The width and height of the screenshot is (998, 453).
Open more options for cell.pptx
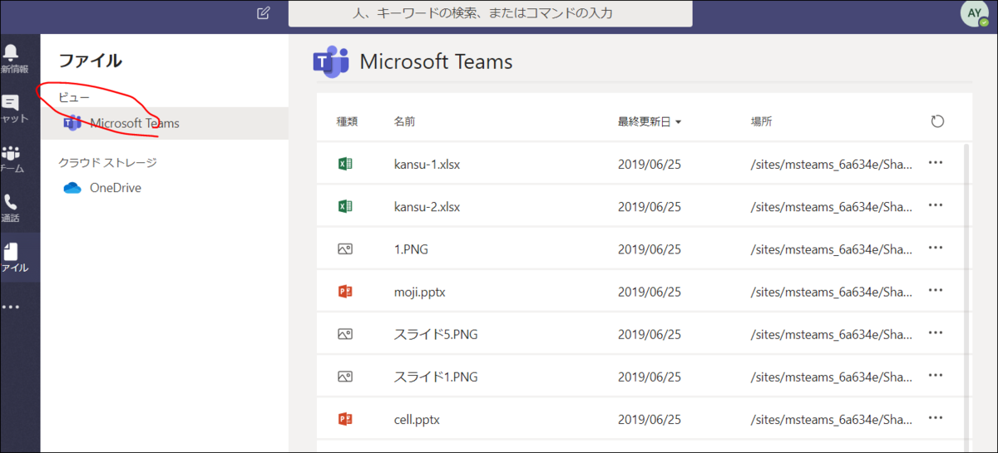935,419
